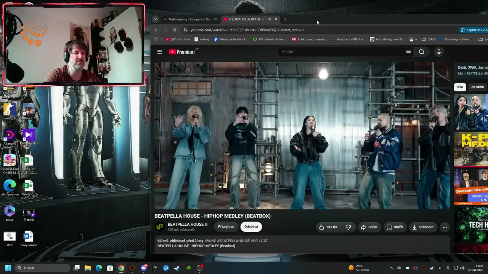
Task: Open KMPlayer 64X desktop shortcut
Action: (x=29, y=137)
